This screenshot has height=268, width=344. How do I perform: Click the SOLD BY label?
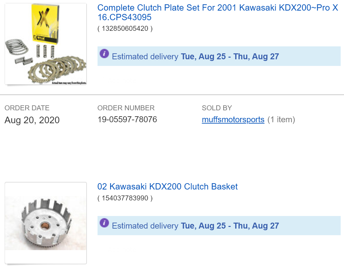217,108
